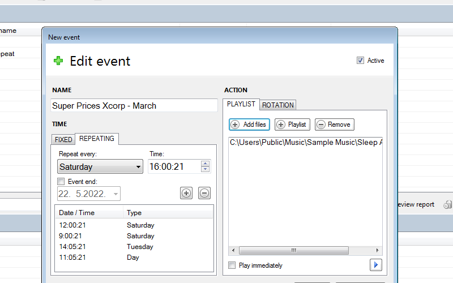Click the Type cell Day
Screen dimensions: 453x283
(x=133, y=258)
